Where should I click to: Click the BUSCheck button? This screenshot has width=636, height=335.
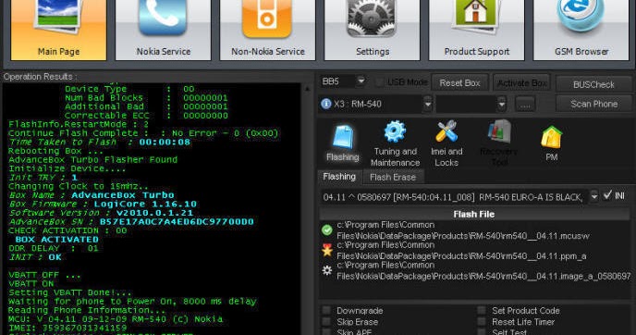(x=593, y=84)
